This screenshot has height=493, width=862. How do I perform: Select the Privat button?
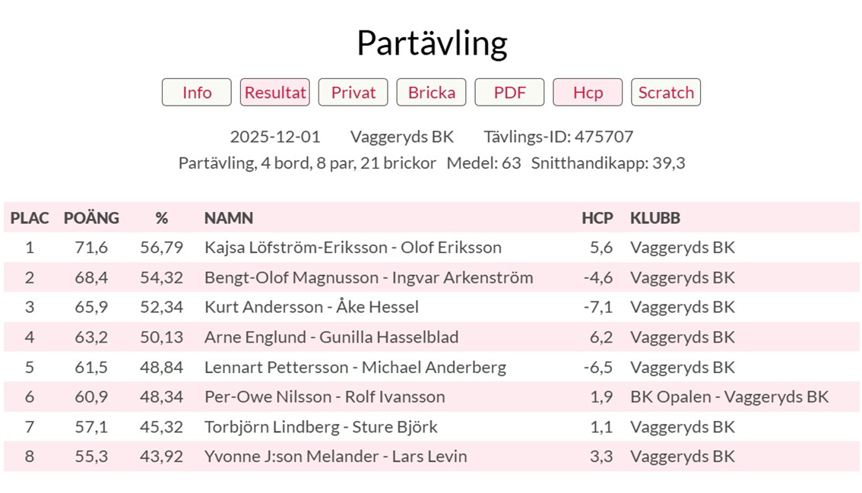[x=353, y=93]
